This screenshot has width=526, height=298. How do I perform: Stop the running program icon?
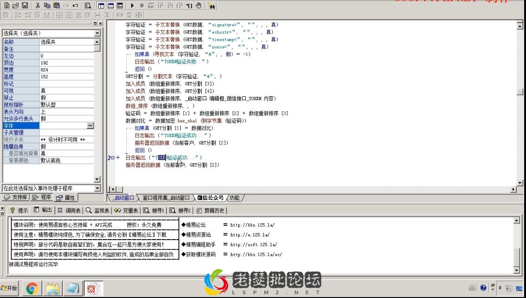coord(141,6)
